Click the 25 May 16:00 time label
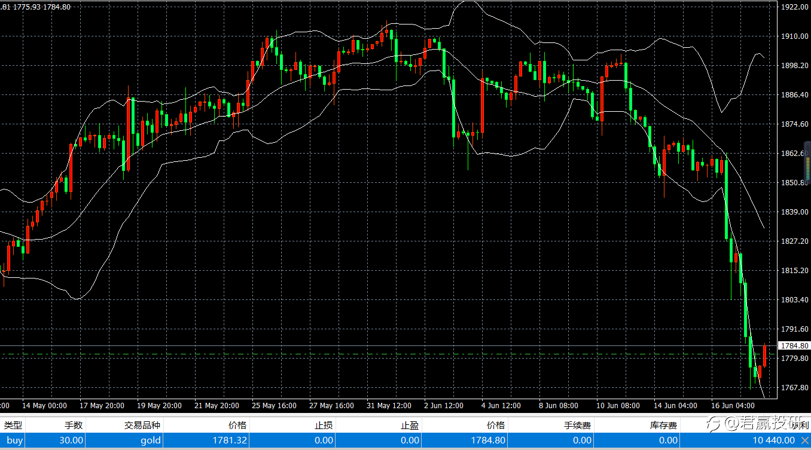The height and width of the screenshot is (450, 811). pyautogui.click(x=274, y=406)
